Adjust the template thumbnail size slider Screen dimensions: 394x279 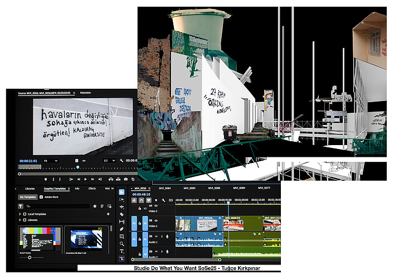pyautogui.click(x=29, y=257)
